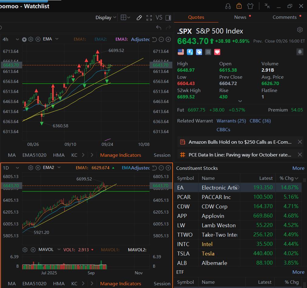This screenshot has width=307, height=288.
Task: Open the Display dropdown
Action: tap(106, 17)
